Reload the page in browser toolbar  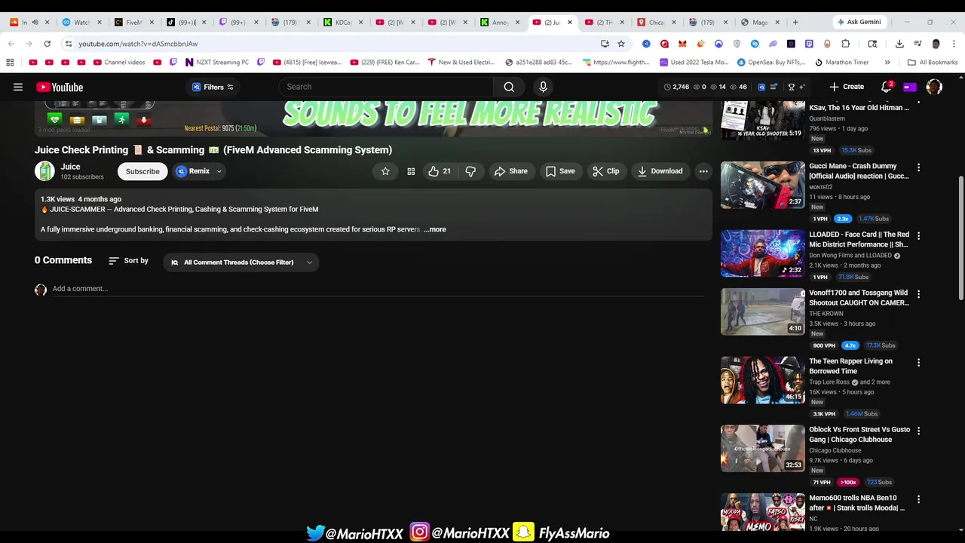47,44
